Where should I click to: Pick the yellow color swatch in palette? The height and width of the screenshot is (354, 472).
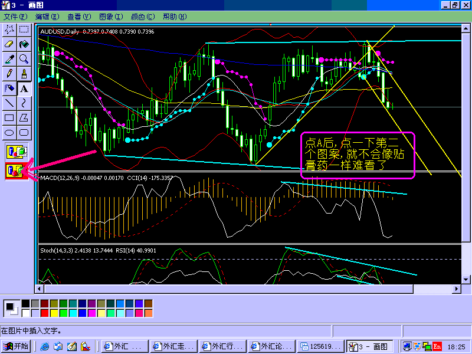[x=54, y=313]
